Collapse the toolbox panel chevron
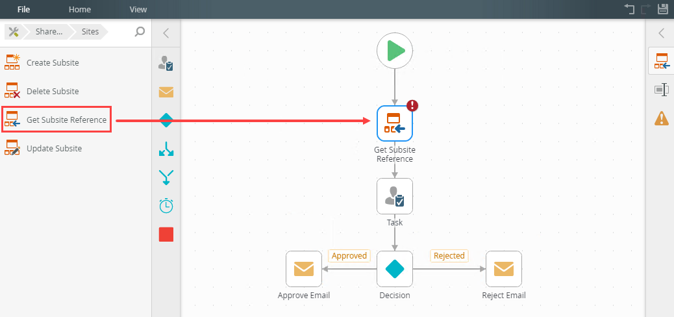 click(x=166, y=33)
